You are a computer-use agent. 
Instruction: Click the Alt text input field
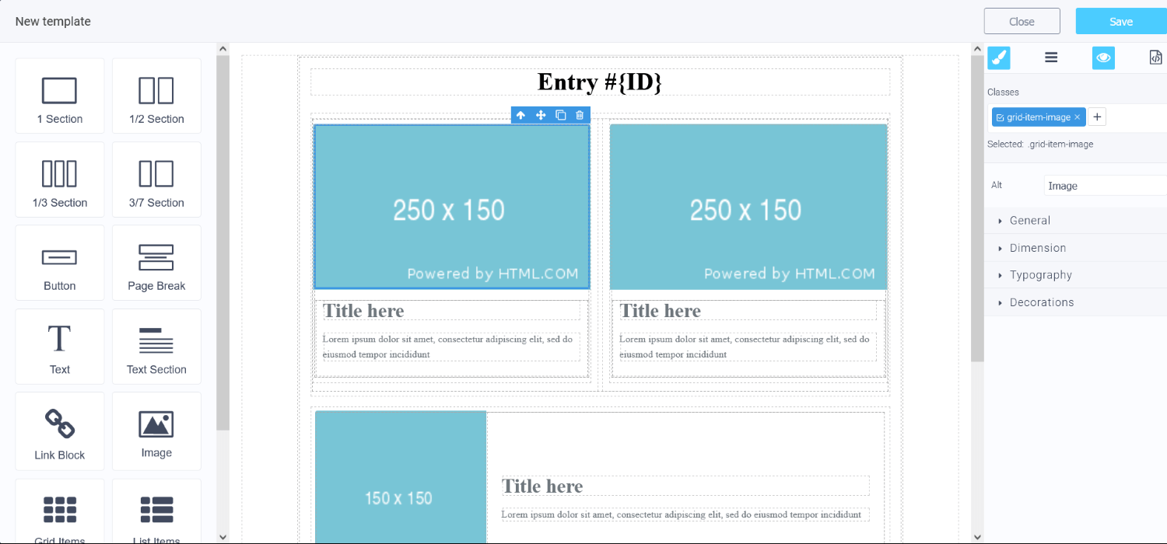(1105, 186)
